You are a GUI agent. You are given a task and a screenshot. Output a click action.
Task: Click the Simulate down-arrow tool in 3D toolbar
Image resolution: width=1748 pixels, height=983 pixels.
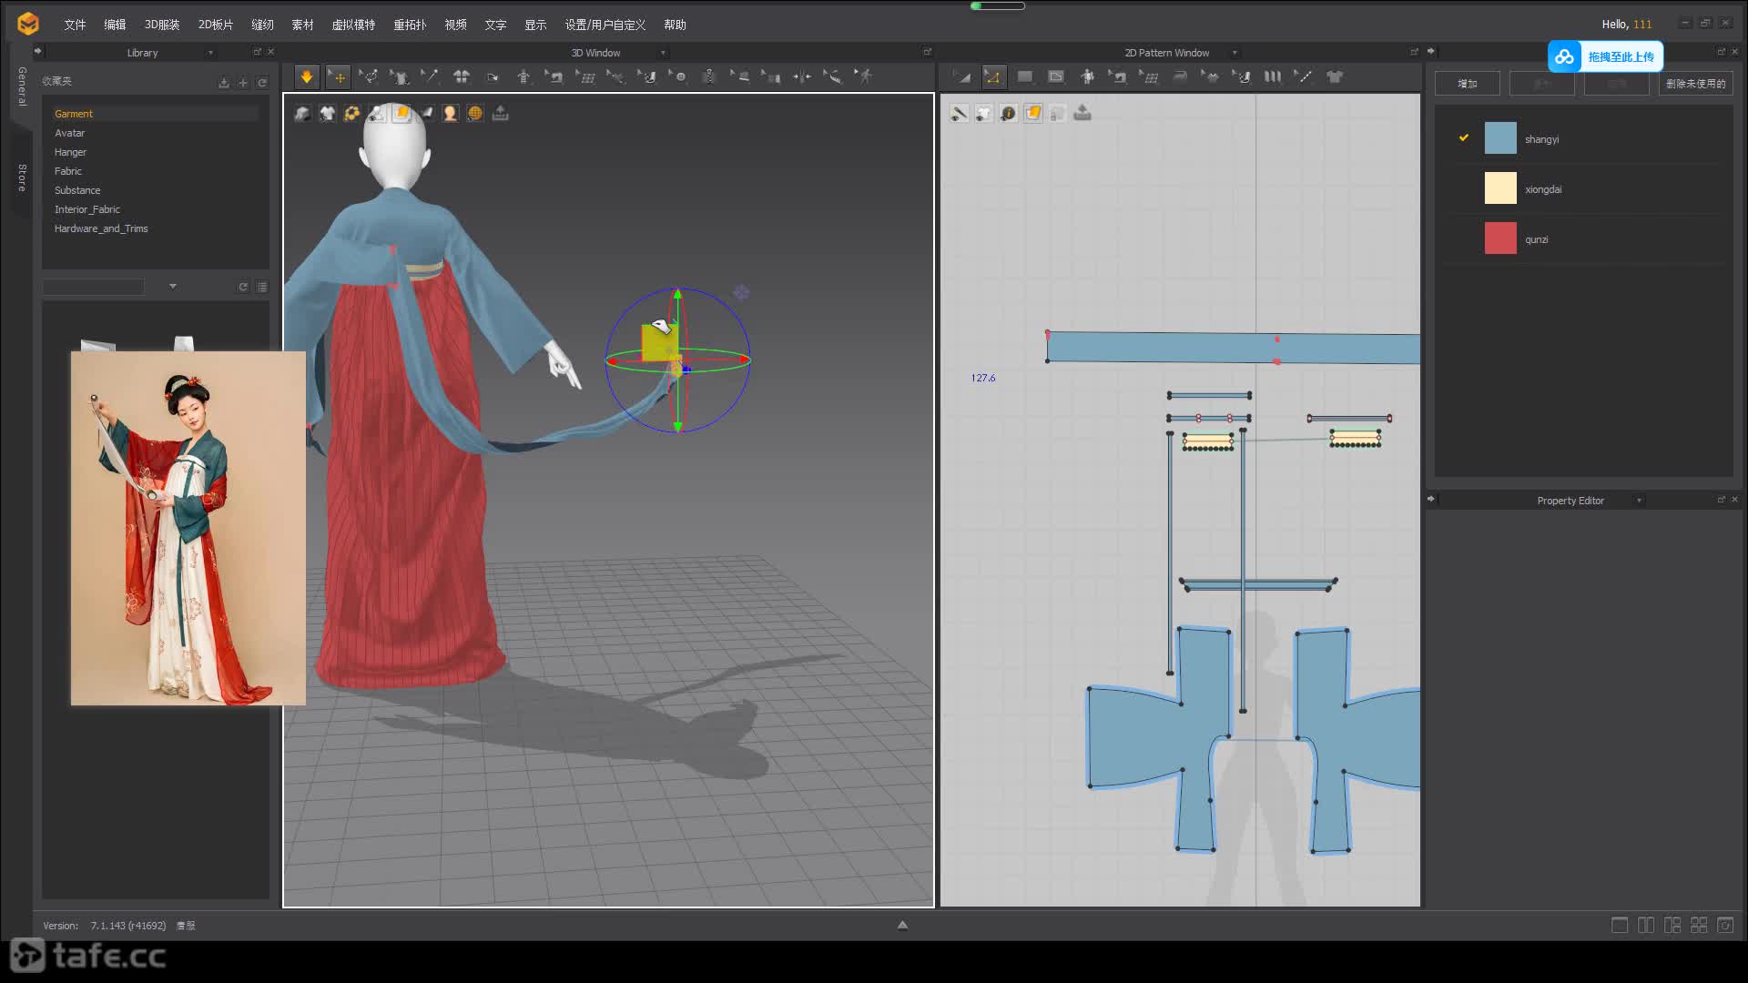pos(307,77)
